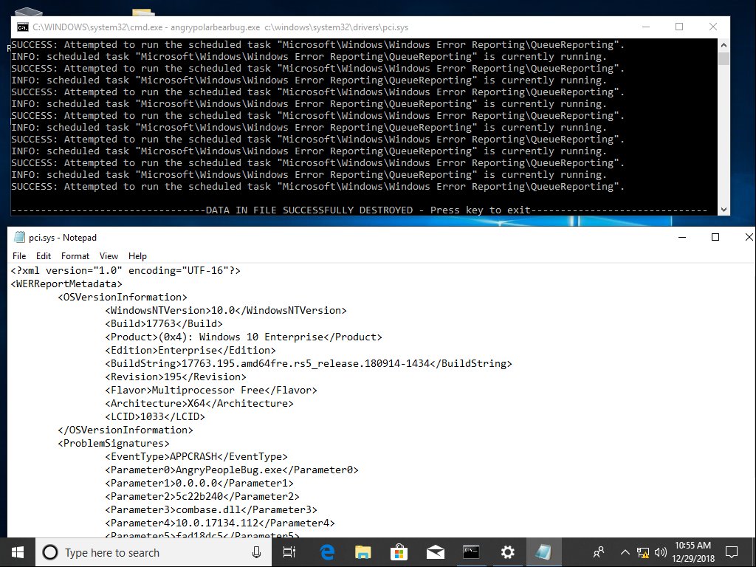The width and height of the screenshot is (756, 567).
Task: Open File Explorer from taskbar
Action: pyautogui.click(x=362, y=552)
